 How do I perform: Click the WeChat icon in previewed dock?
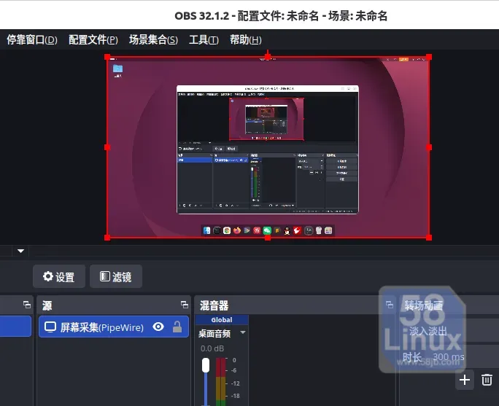267,230
